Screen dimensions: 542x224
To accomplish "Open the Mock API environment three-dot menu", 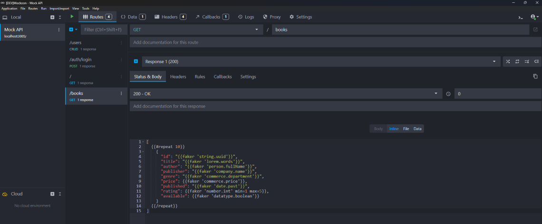I will click(x=59, y=30).
